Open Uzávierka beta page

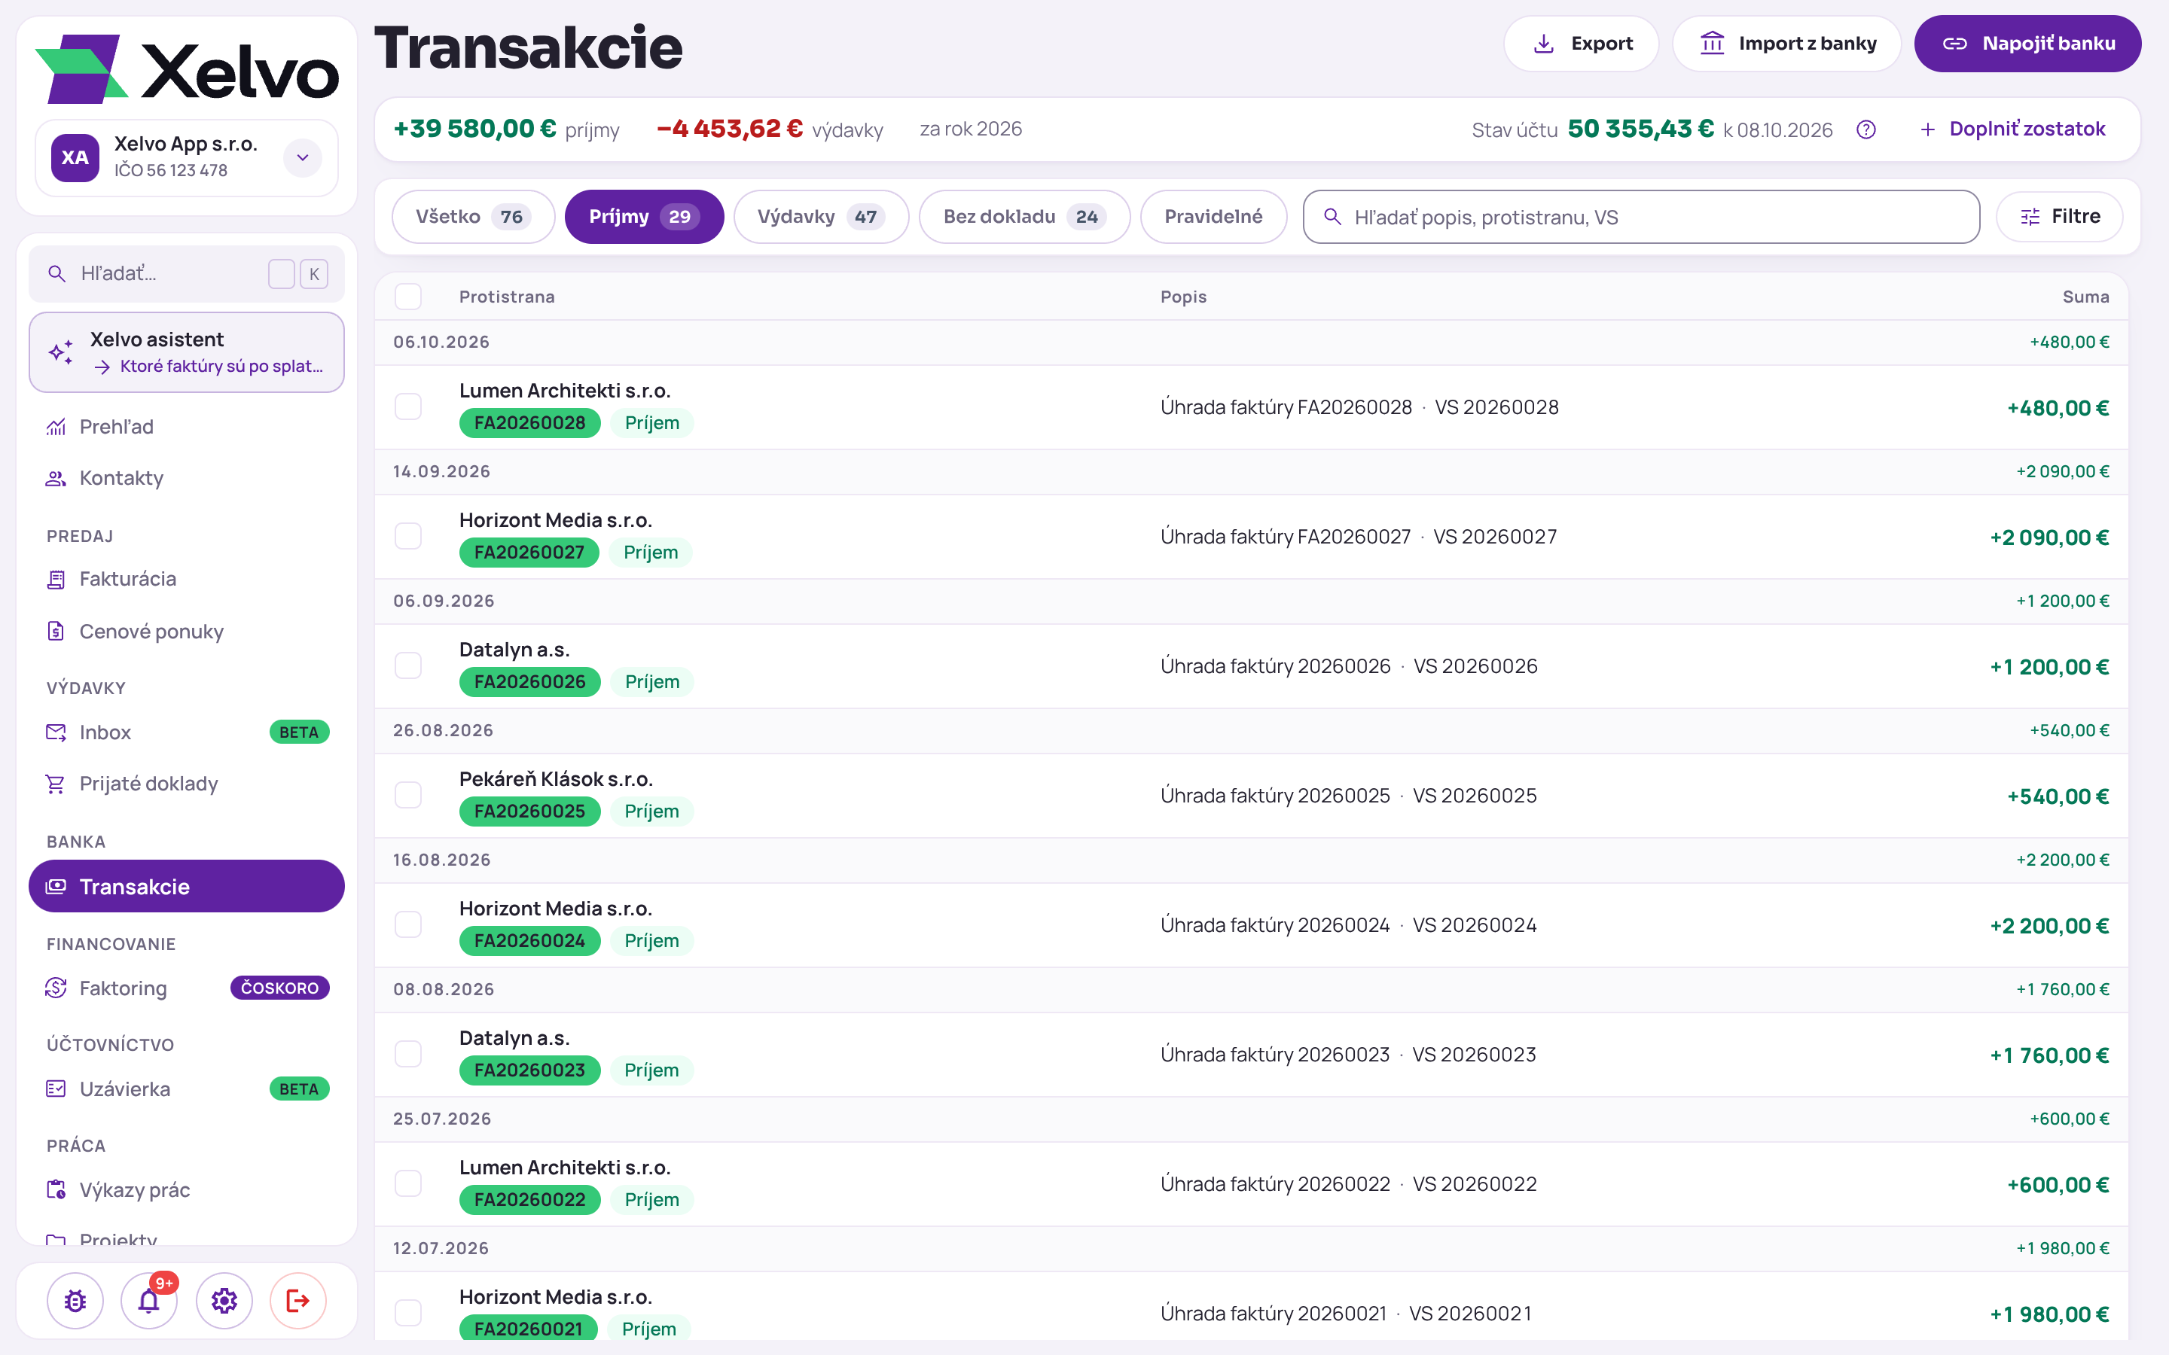tap(187, 1089)
